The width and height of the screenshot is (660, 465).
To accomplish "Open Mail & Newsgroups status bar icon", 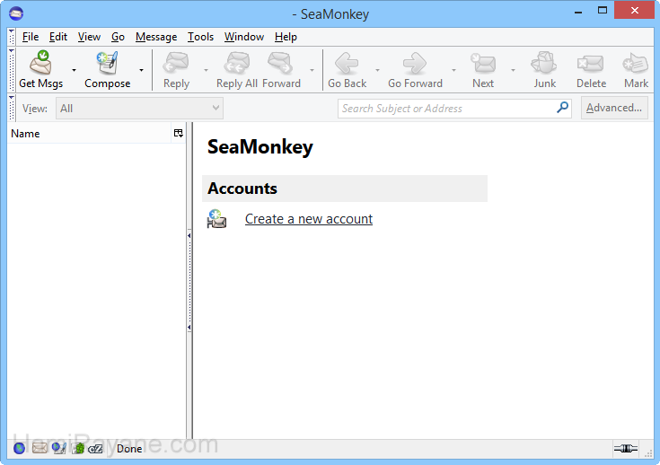I will point(40,449).
